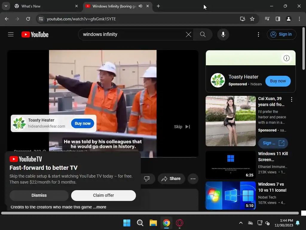Open Opera browser from taskbar

point(180,223)
